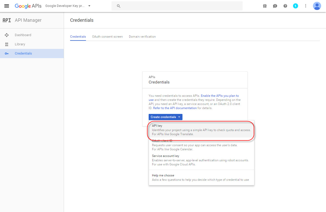The height and width of the screenshot is (212, 326).
Task: Open the three-dot utilities menu
Action: click(306, 6)
